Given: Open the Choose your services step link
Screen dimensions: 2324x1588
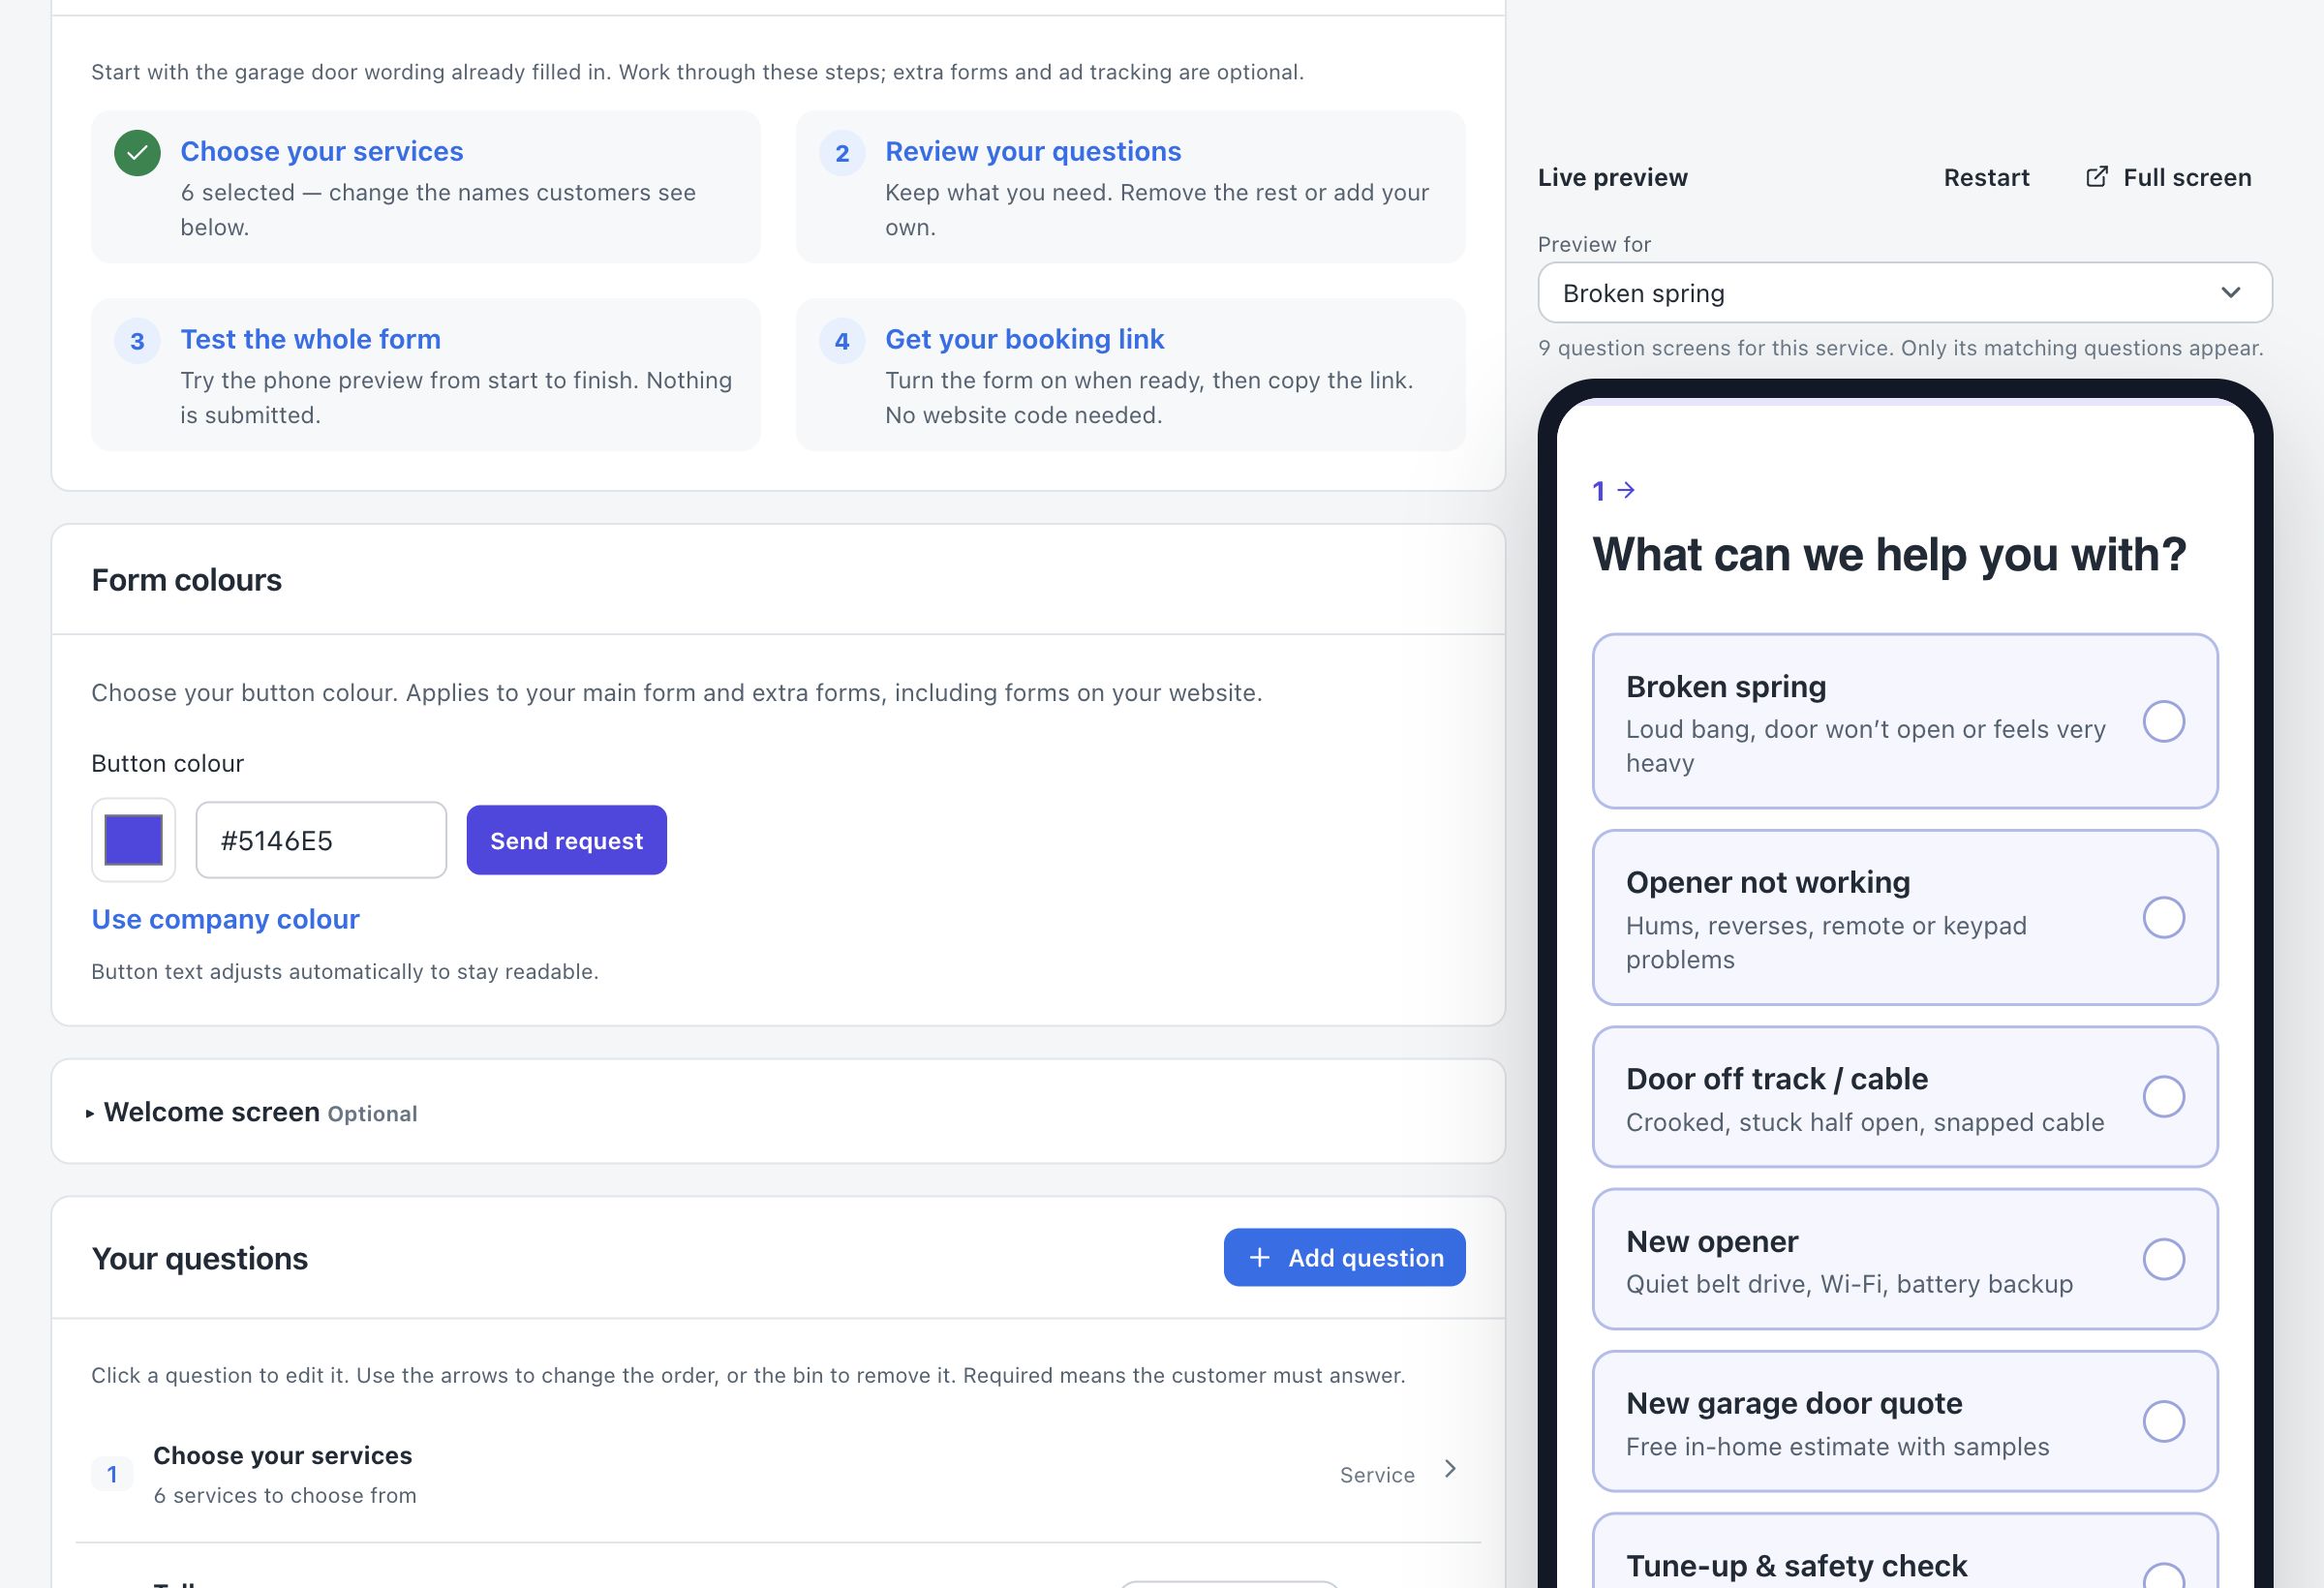Looking at the screenshot, I should 322,151.
